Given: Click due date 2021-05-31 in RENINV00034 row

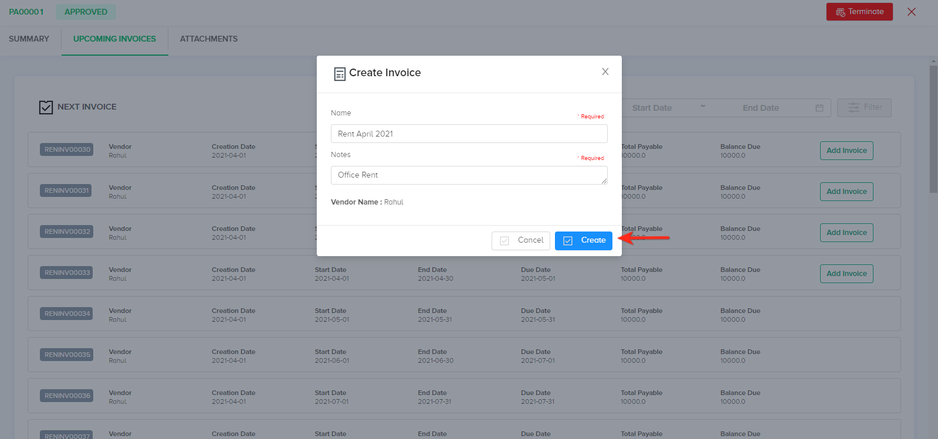Looking at the screenshot, I should pyautogui.click(x=538, y=319).
